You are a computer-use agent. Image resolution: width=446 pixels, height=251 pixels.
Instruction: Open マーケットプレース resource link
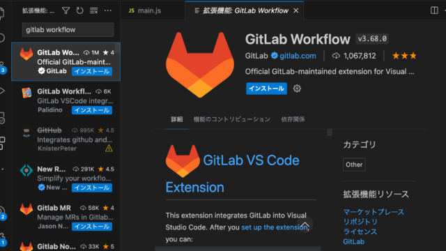click(x=374, y=212)
